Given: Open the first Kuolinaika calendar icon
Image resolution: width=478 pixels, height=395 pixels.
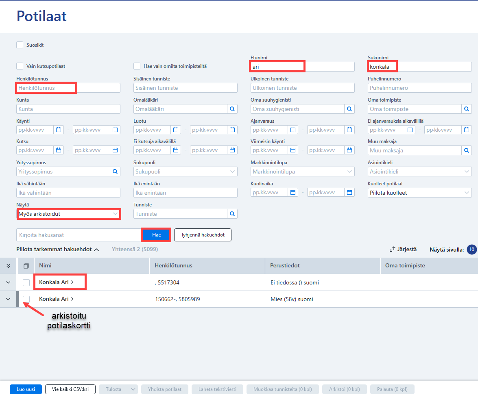Looking at the screenshot, I should (293, 193).
